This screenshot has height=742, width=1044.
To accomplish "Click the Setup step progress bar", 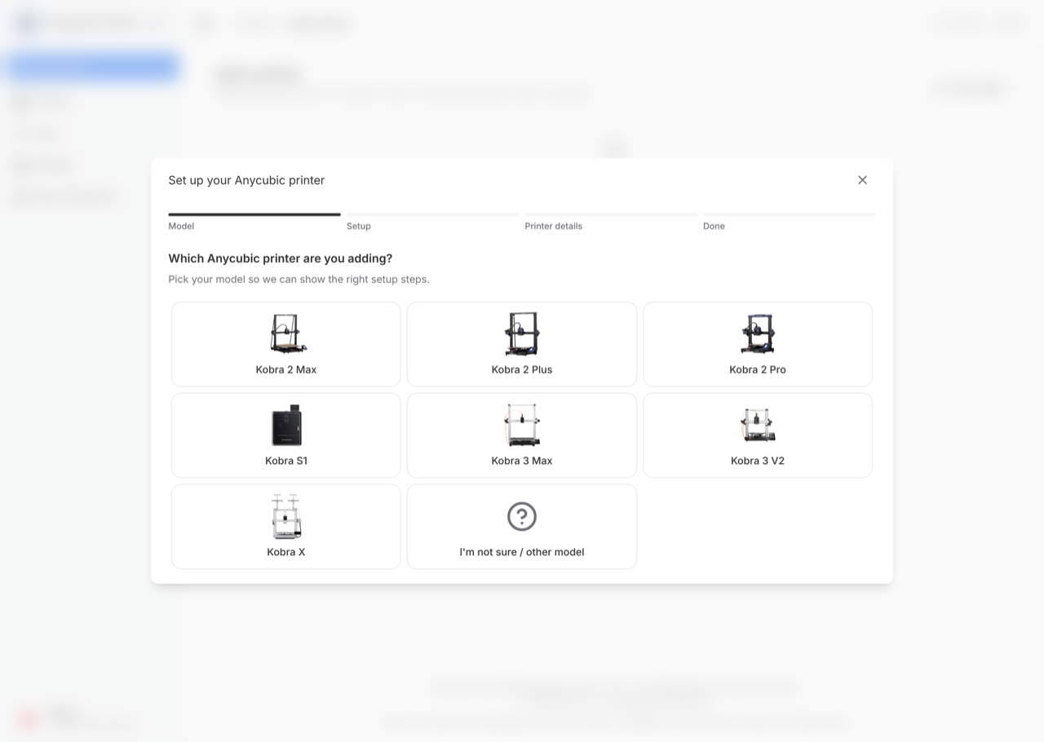I will 433,214.
